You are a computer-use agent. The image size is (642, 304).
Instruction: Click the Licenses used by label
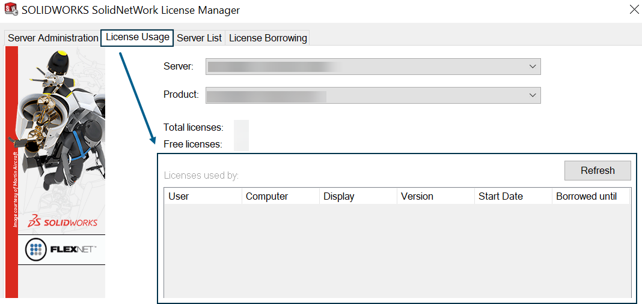click(x=201, y=176)
